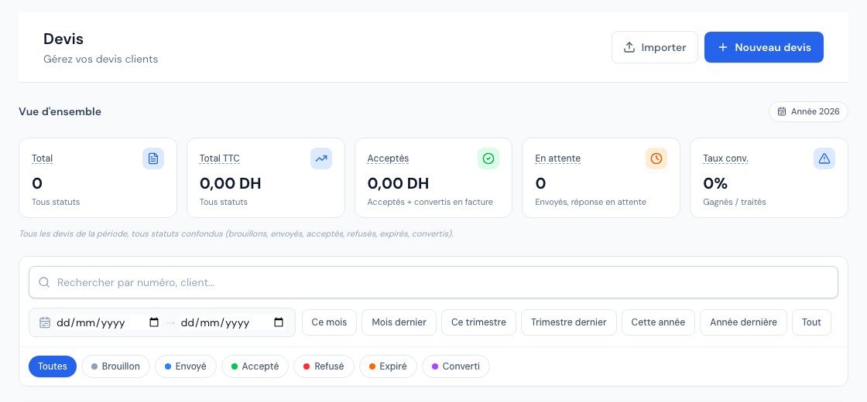
Task: Filter quotes by Converti status
Action: pyautogui.click(x=456, y=366)
